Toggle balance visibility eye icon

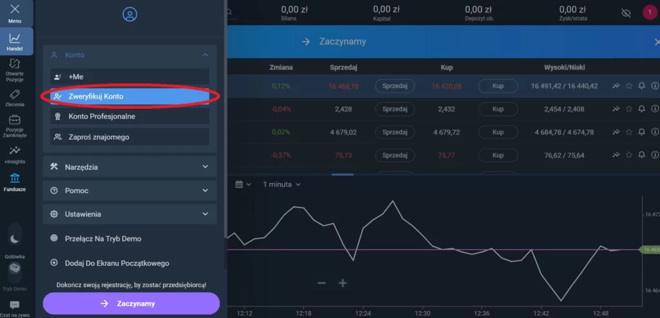point(626,13)
